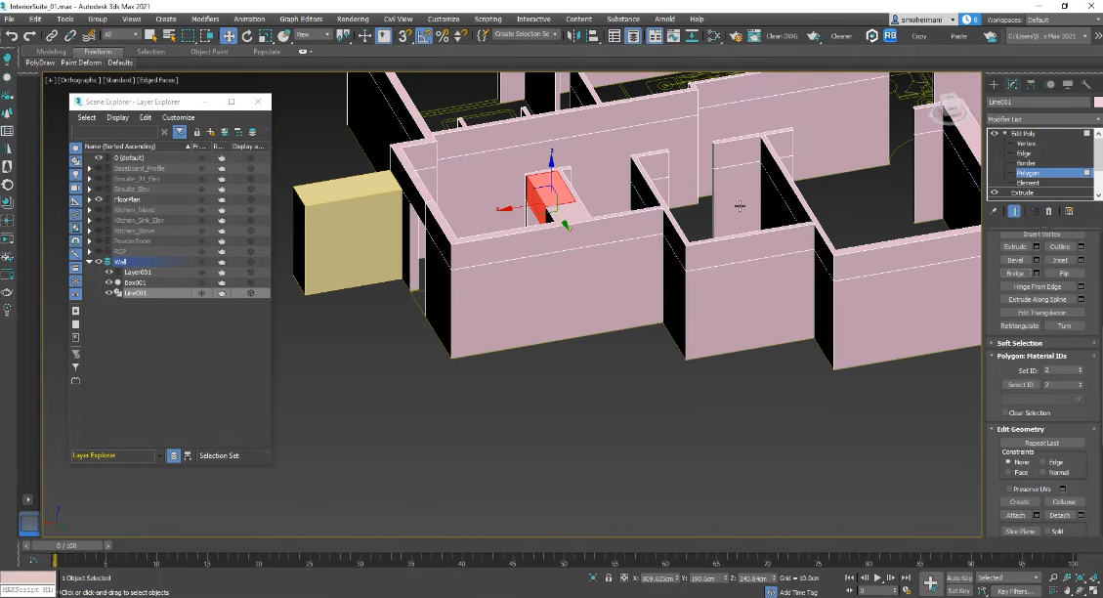Image resolution: width=1103 pixels, height=598 pixels.
Task: Open the Utilities wrench tab
Action: 1086,84
